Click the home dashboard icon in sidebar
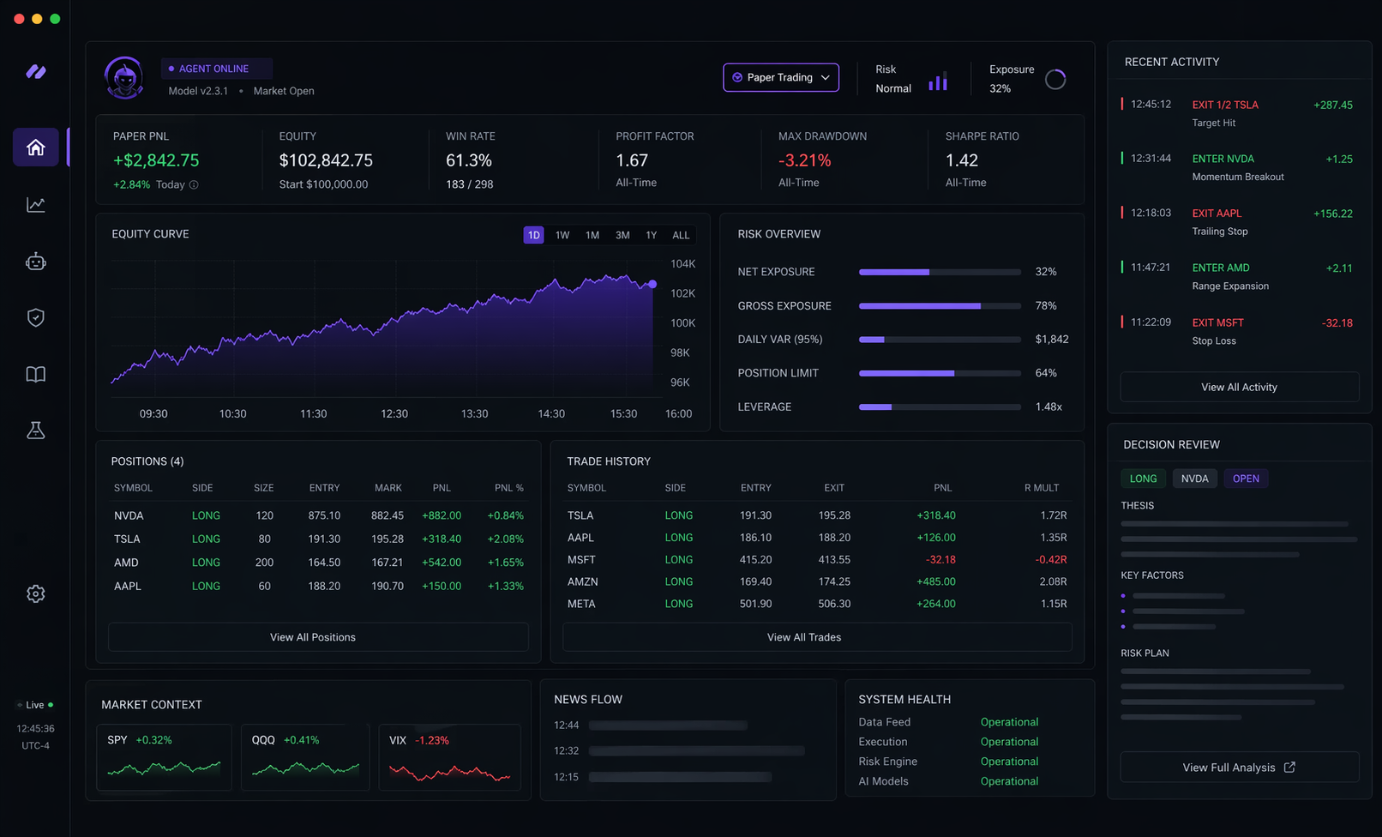This screenshot has height=837, width=1382. coord(35,147)
